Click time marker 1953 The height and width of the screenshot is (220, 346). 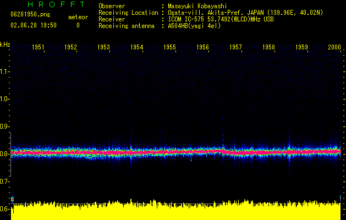click(x=104, y=47)
